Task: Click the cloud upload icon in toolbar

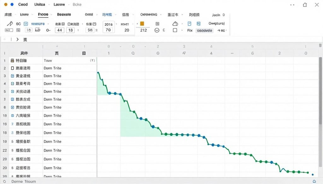Action: click(175, 24)
